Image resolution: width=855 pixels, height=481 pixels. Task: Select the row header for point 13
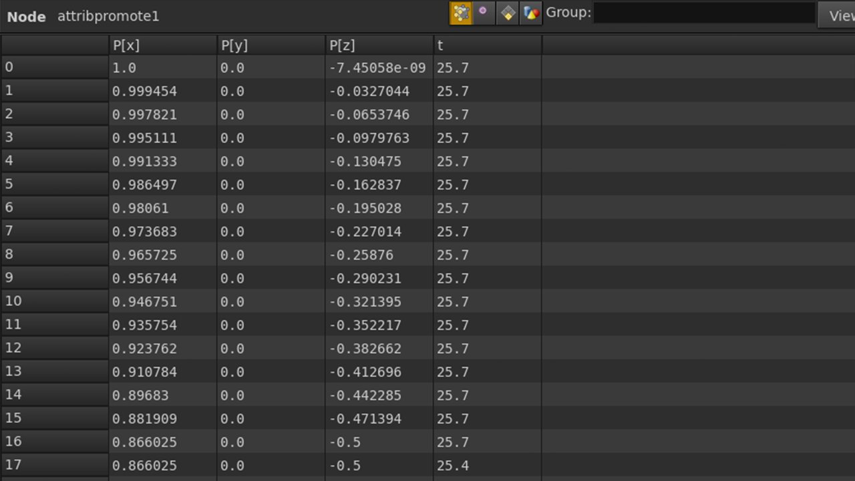coord(54,371)
